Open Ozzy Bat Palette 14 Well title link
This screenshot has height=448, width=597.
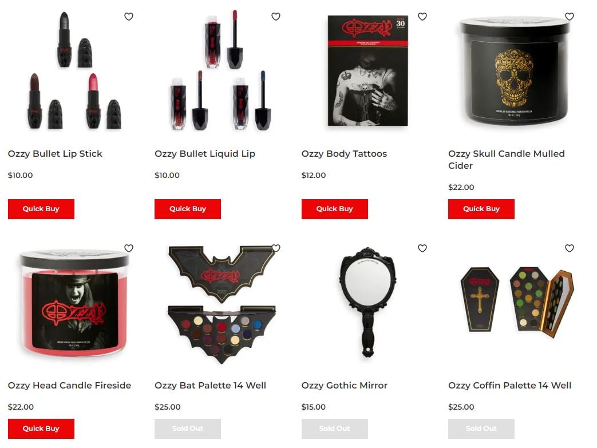point(210,385)
